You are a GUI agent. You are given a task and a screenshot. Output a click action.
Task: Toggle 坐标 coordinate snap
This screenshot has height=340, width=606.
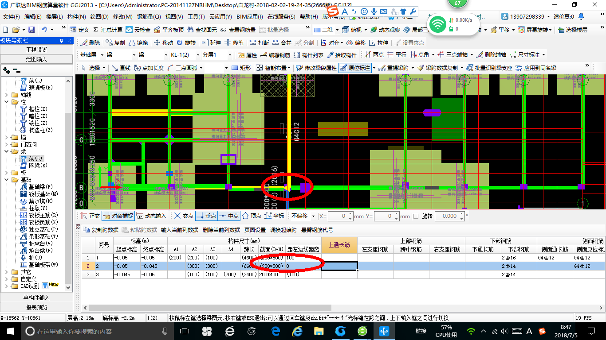coord(274,216)
